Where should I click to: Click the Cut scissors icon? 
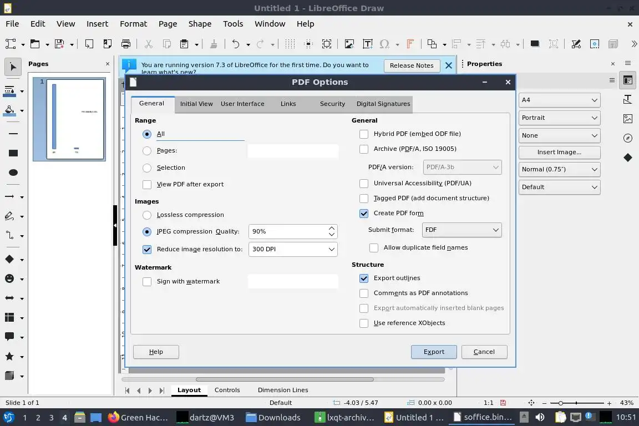pos(149,44)
